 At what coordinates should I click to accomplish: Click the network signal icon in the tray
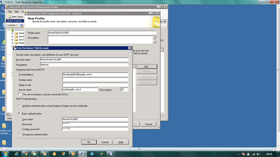coord(253,154)
